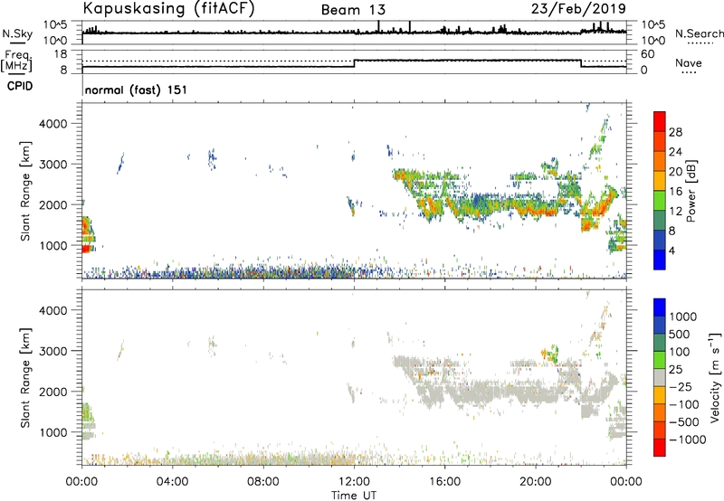Click the "CPID" row label
The width and height of the screenshot is (724, 501).
20,86
